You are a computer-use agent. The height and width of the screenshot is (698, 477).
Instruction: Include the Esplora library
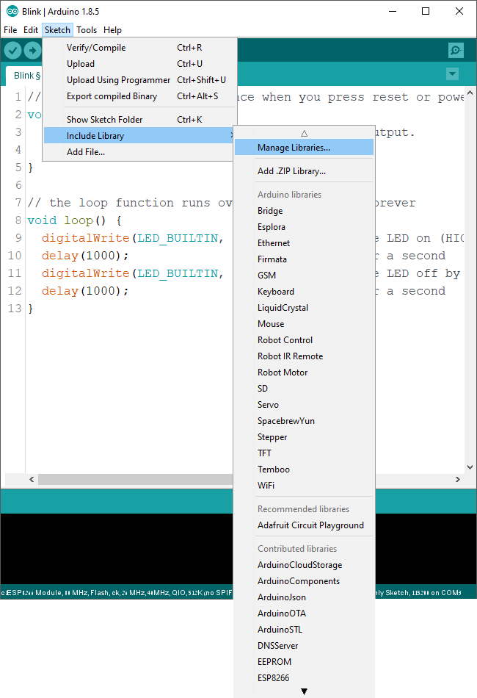pos(304,226)
